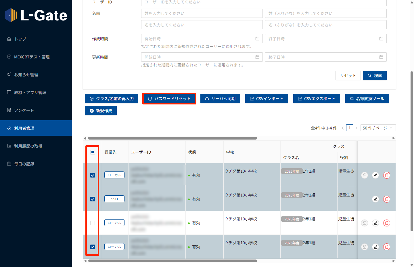Click the edit pencil icon for 1年1組 row
The image size is (414, 267).
pos(375,175)
